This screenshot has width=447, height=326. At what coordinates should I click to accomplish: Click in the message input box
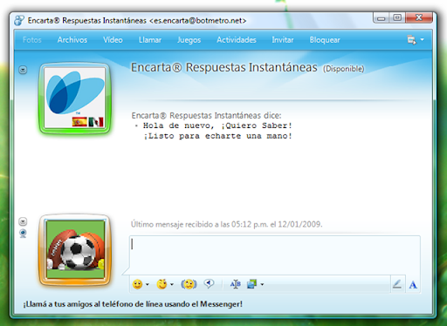[x=275, y=255]
